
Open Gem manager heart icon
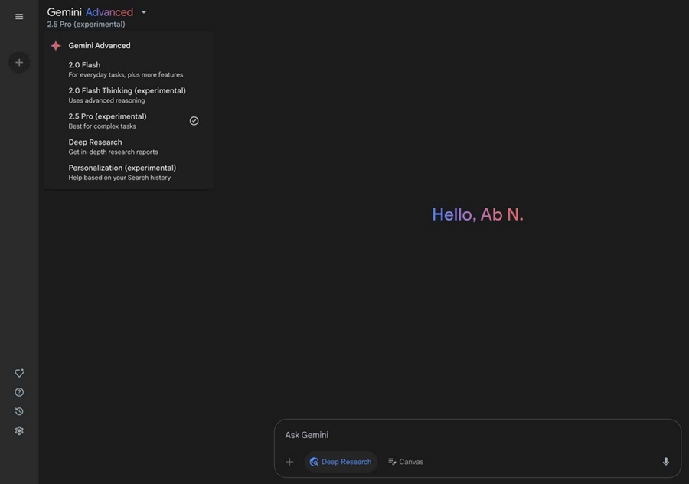click(19, 373)
